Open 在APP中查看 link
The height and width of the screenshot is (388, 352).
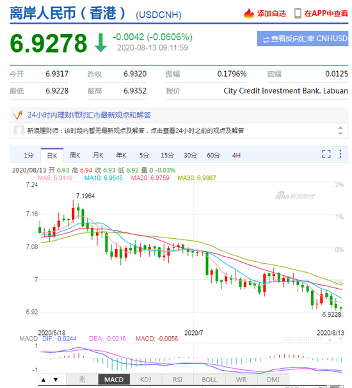tap(326, 13)
